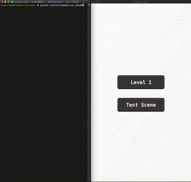191x182 pixels.
Task: Click the terminal window title text
Action: [46, 2]
